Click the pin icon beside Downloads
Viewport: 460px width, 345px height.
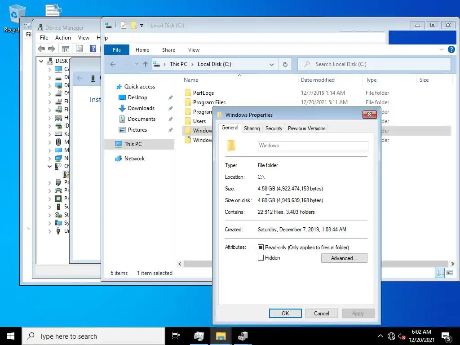(170, 108)
